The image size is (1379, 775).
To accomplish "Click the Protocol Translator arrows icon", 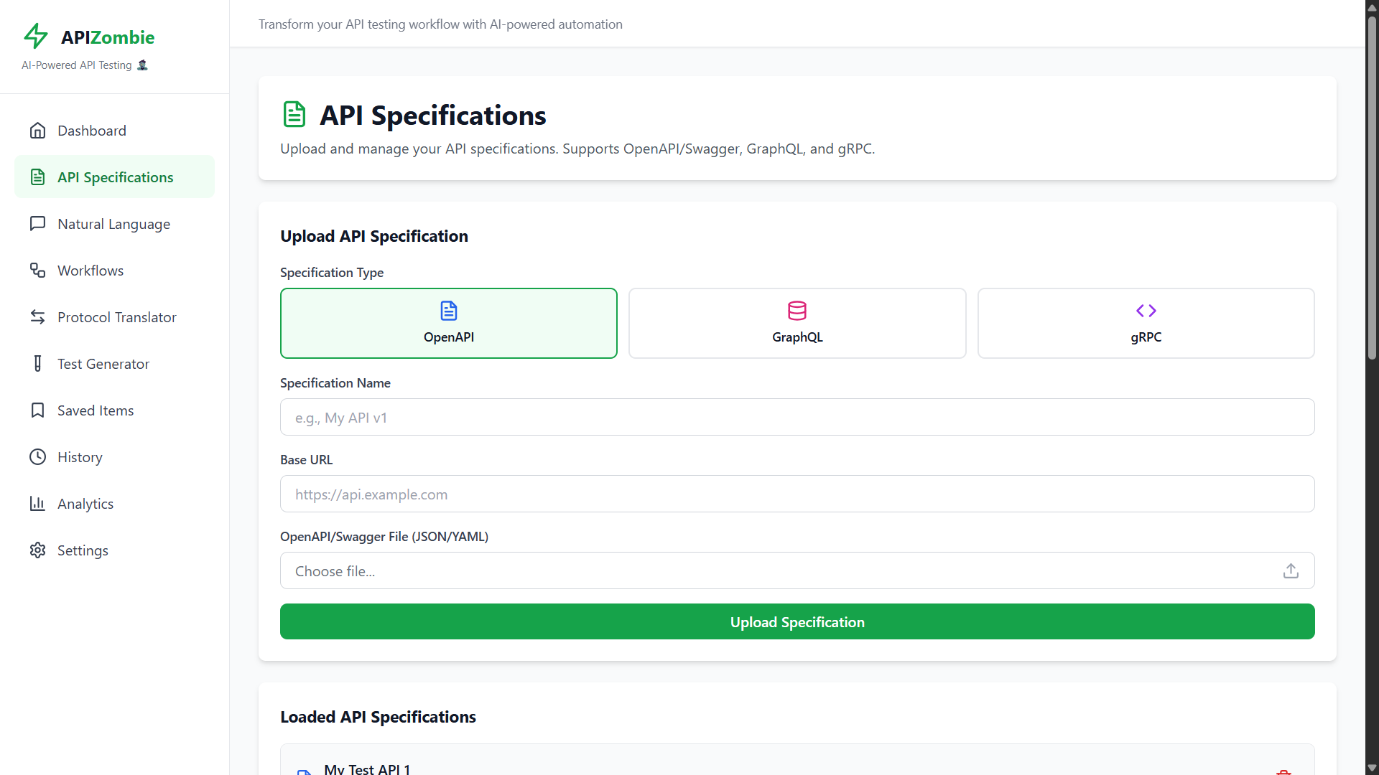I will 37,317.
